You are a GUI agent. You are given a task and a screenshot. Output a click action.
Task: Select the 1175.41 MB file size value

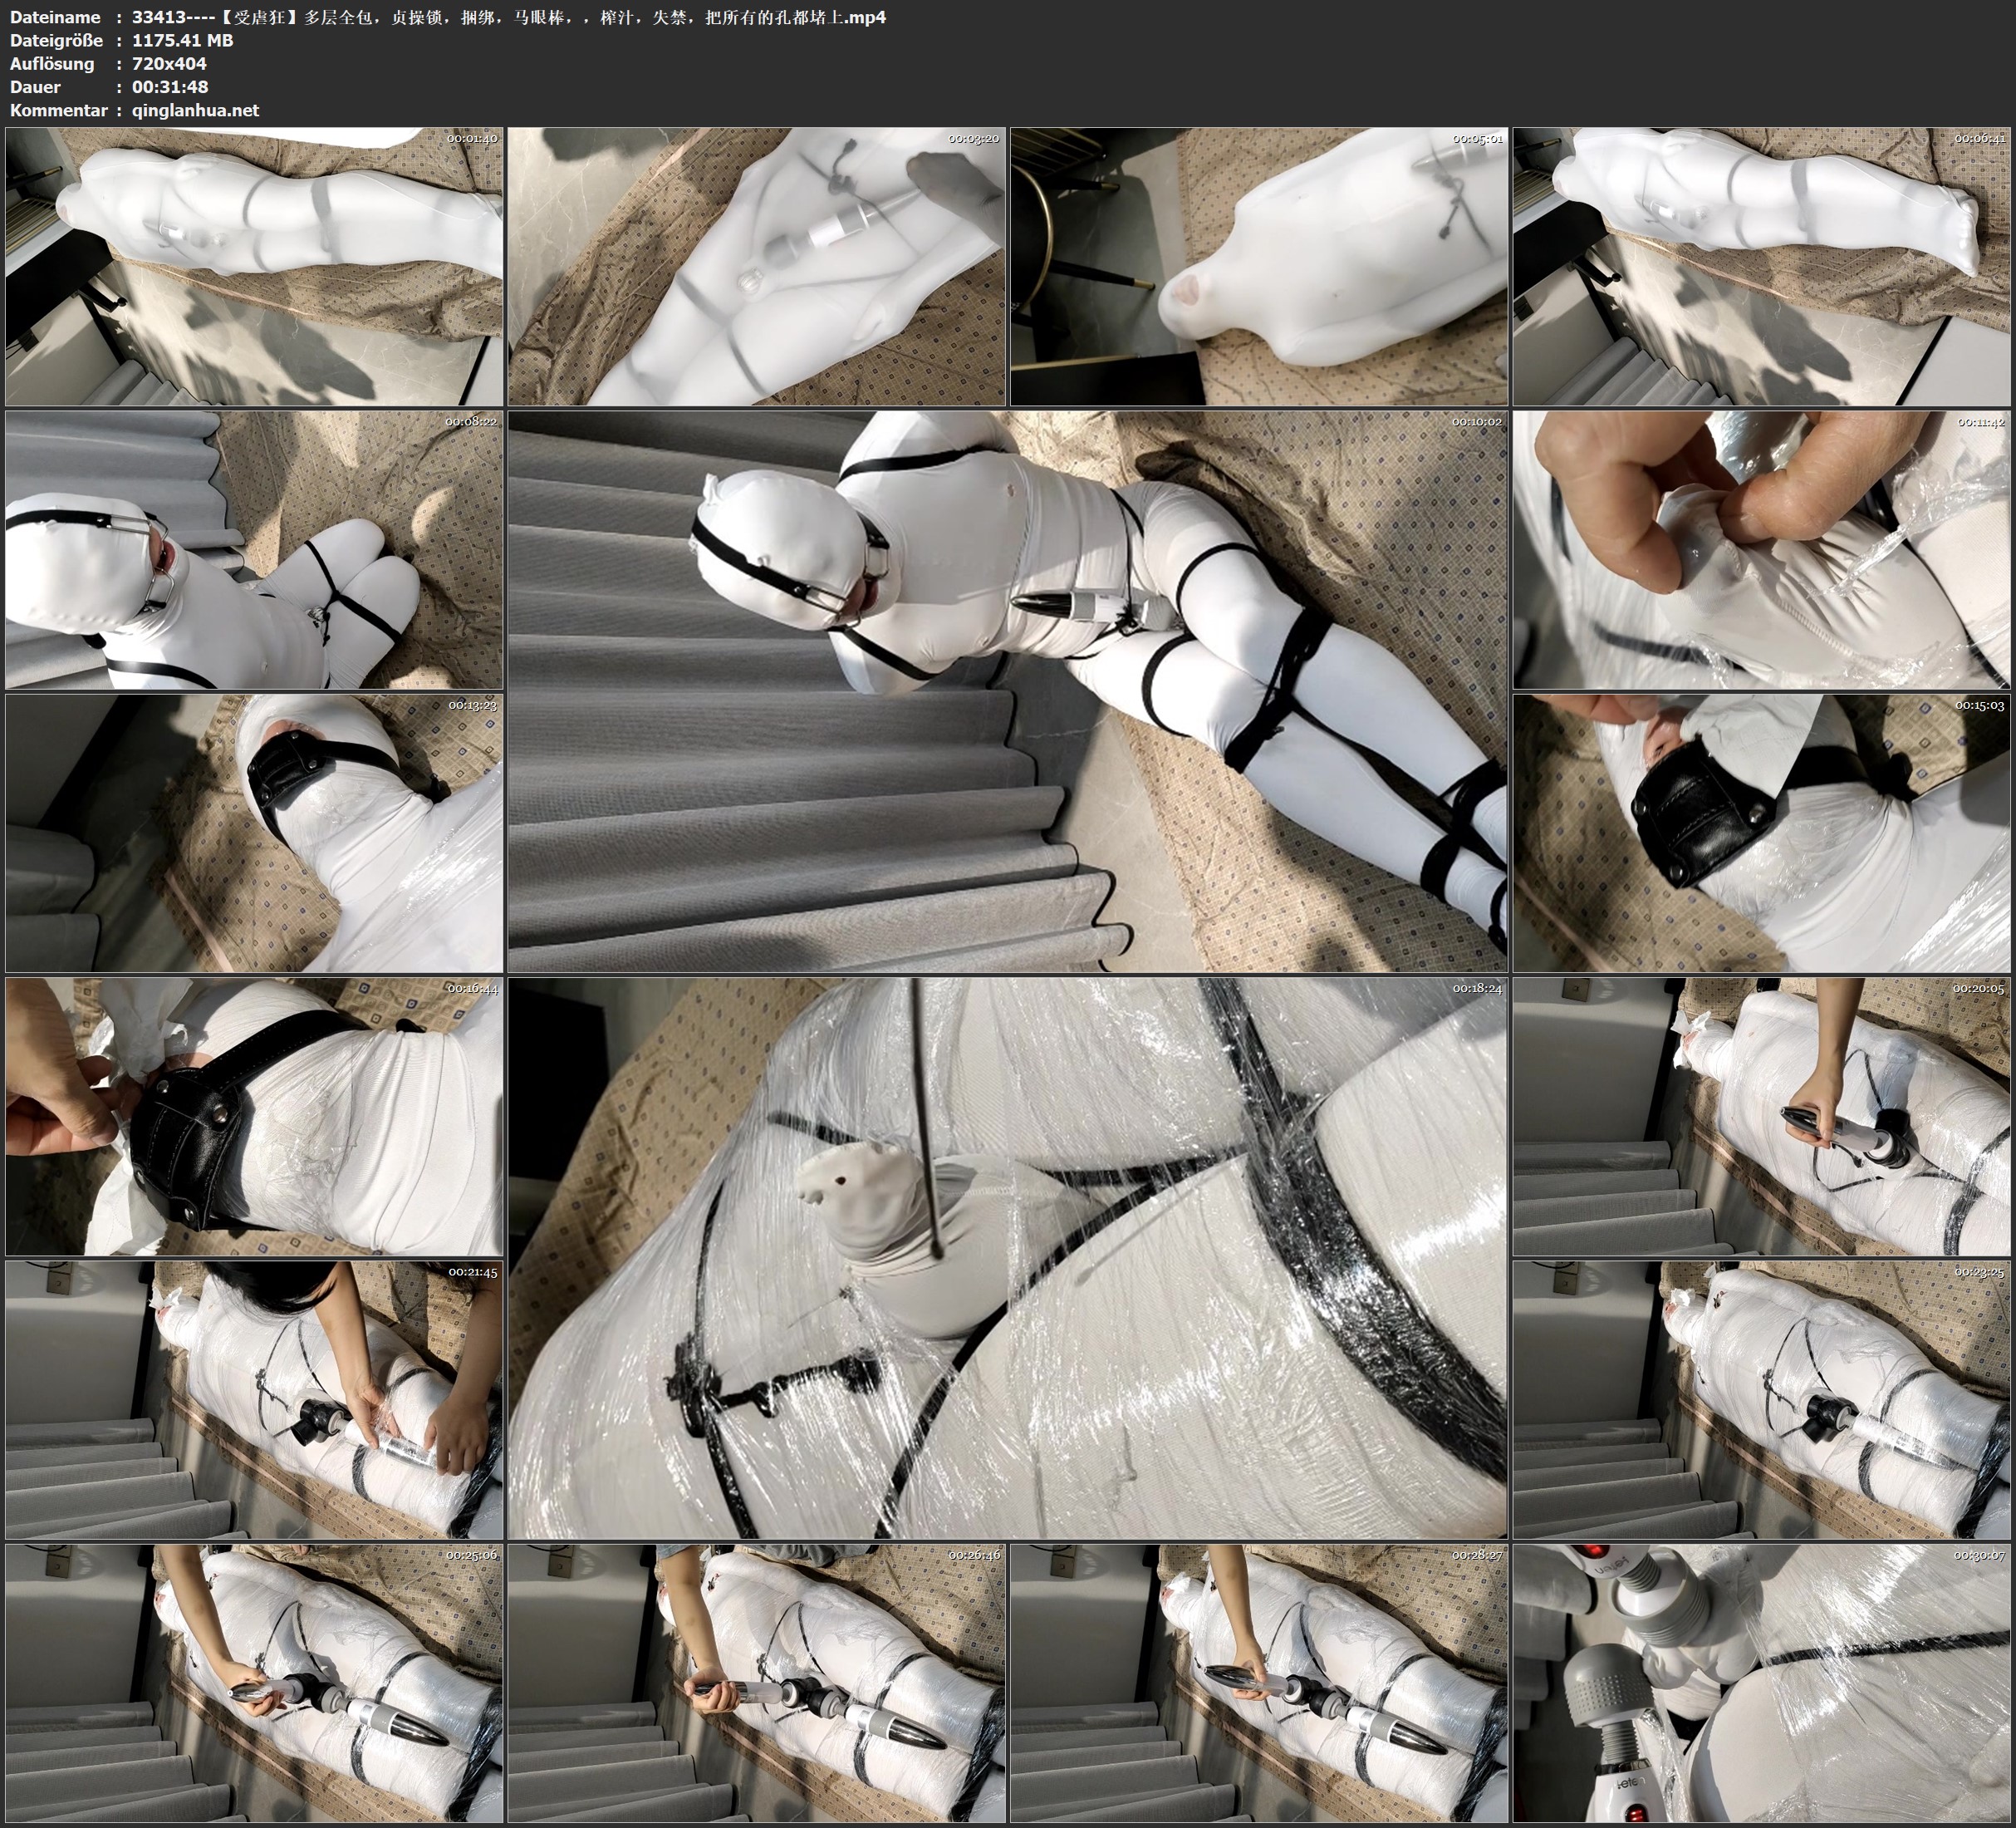[x=182, y=41]
